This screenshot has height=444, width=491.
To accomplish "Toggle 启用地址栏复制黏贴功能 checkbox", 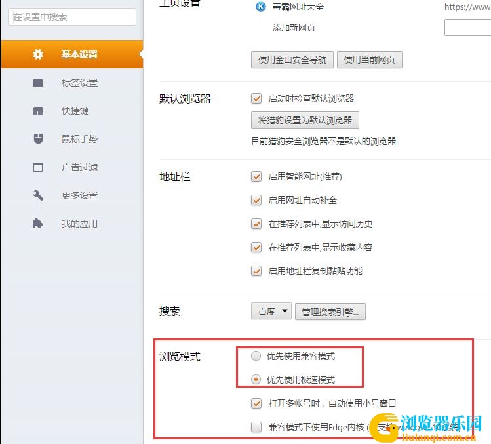I will point(256,271).
